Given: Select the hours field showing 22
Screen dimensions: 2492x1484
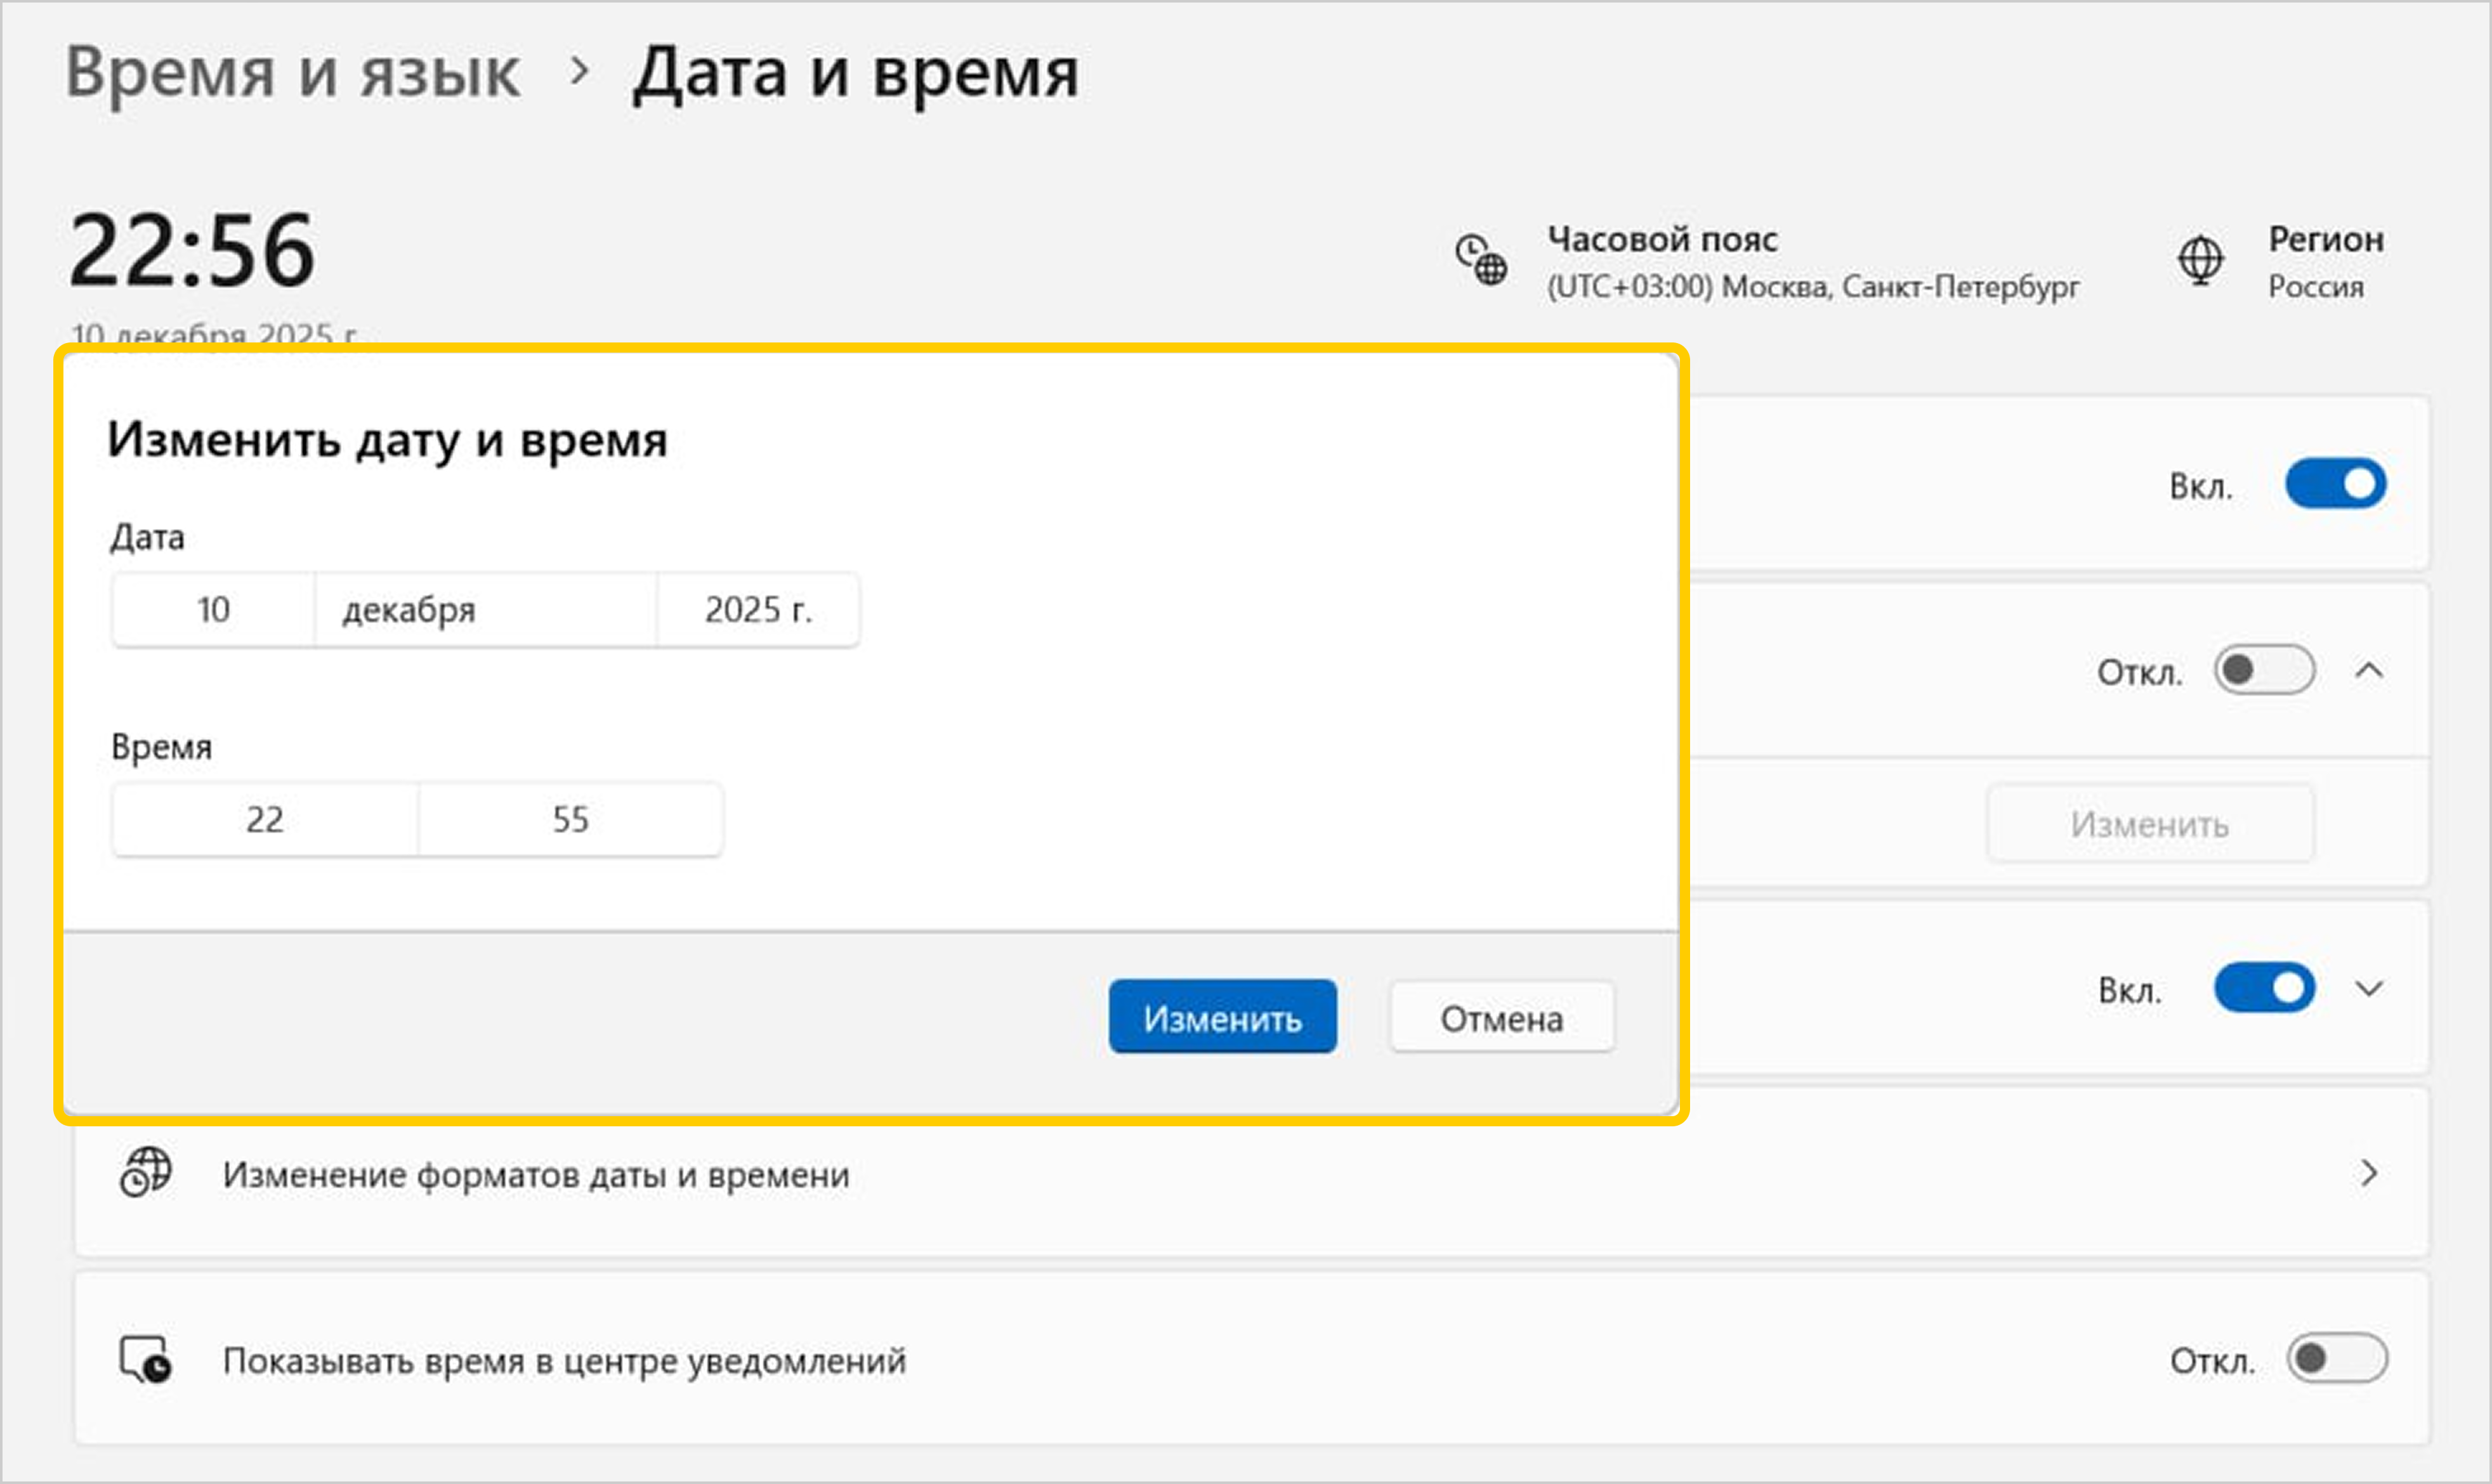Looking at the screenshot, I should tap(265, 819).
